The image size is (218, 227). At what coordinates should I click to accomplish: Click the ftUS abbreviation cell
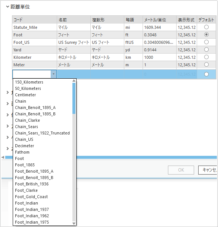pyautogui.click(x=134, y=42)
